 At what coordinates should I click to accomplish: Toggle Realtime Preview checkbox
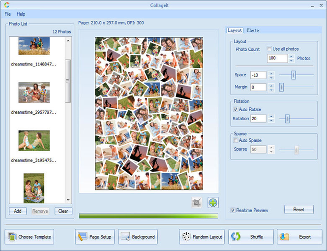233,210
